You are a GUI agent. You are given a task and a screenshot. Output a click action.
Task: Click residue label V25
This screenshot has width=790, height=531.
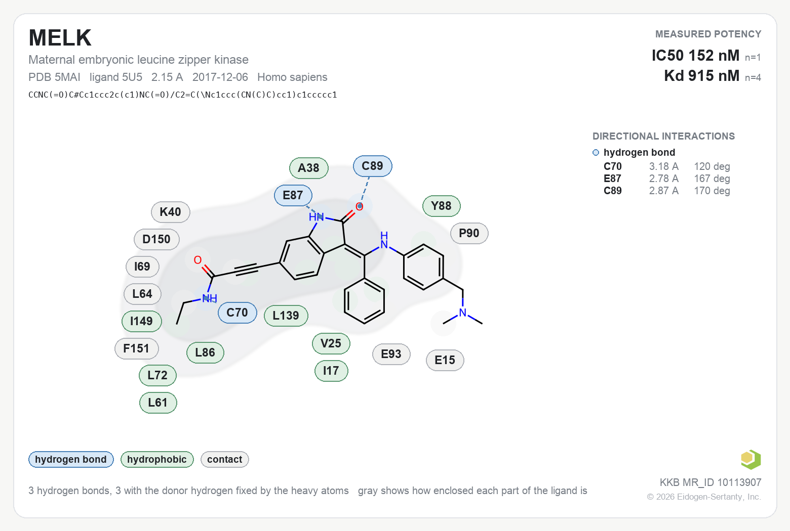(x=331, y=343)
